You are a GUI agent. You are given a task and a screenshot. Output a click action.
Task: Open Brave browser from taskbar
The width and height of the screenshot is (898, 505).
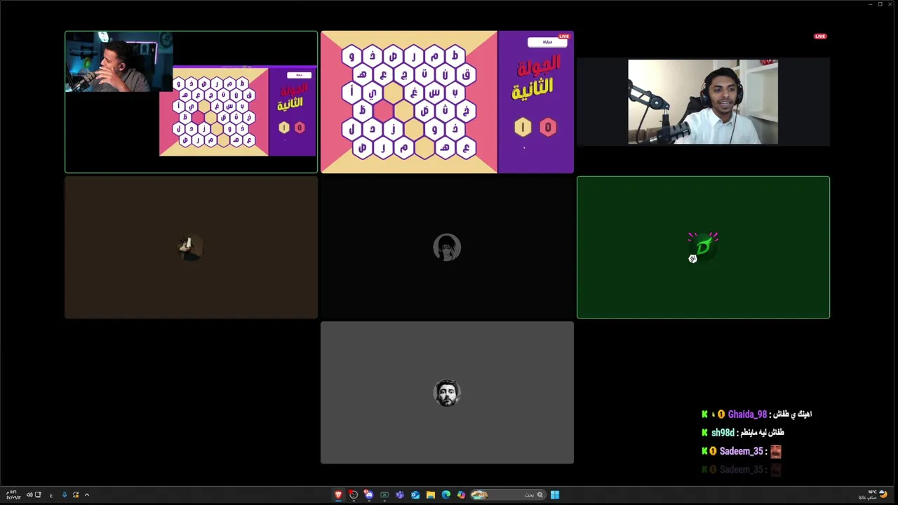pos(338,494)
